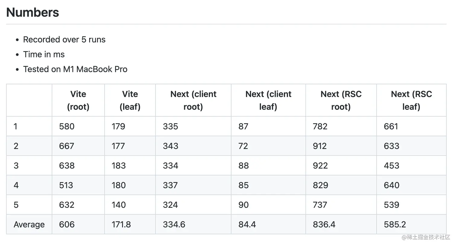Click the cell with value 72

[243, 146]
